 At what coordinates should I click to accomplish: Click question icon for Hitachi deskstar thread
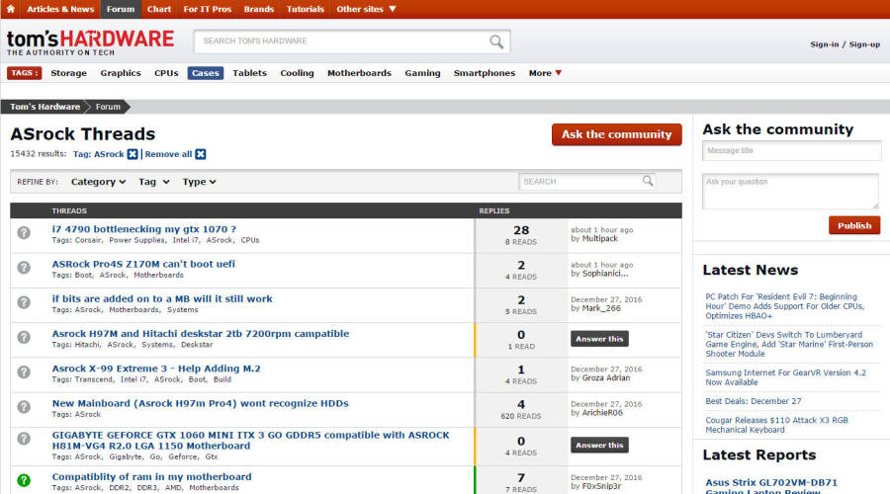(x=24, y=337)
